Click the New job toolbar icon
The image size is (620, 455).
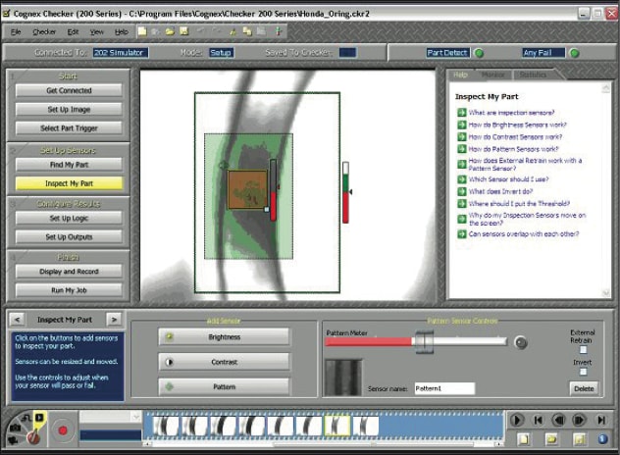point(142,31)
